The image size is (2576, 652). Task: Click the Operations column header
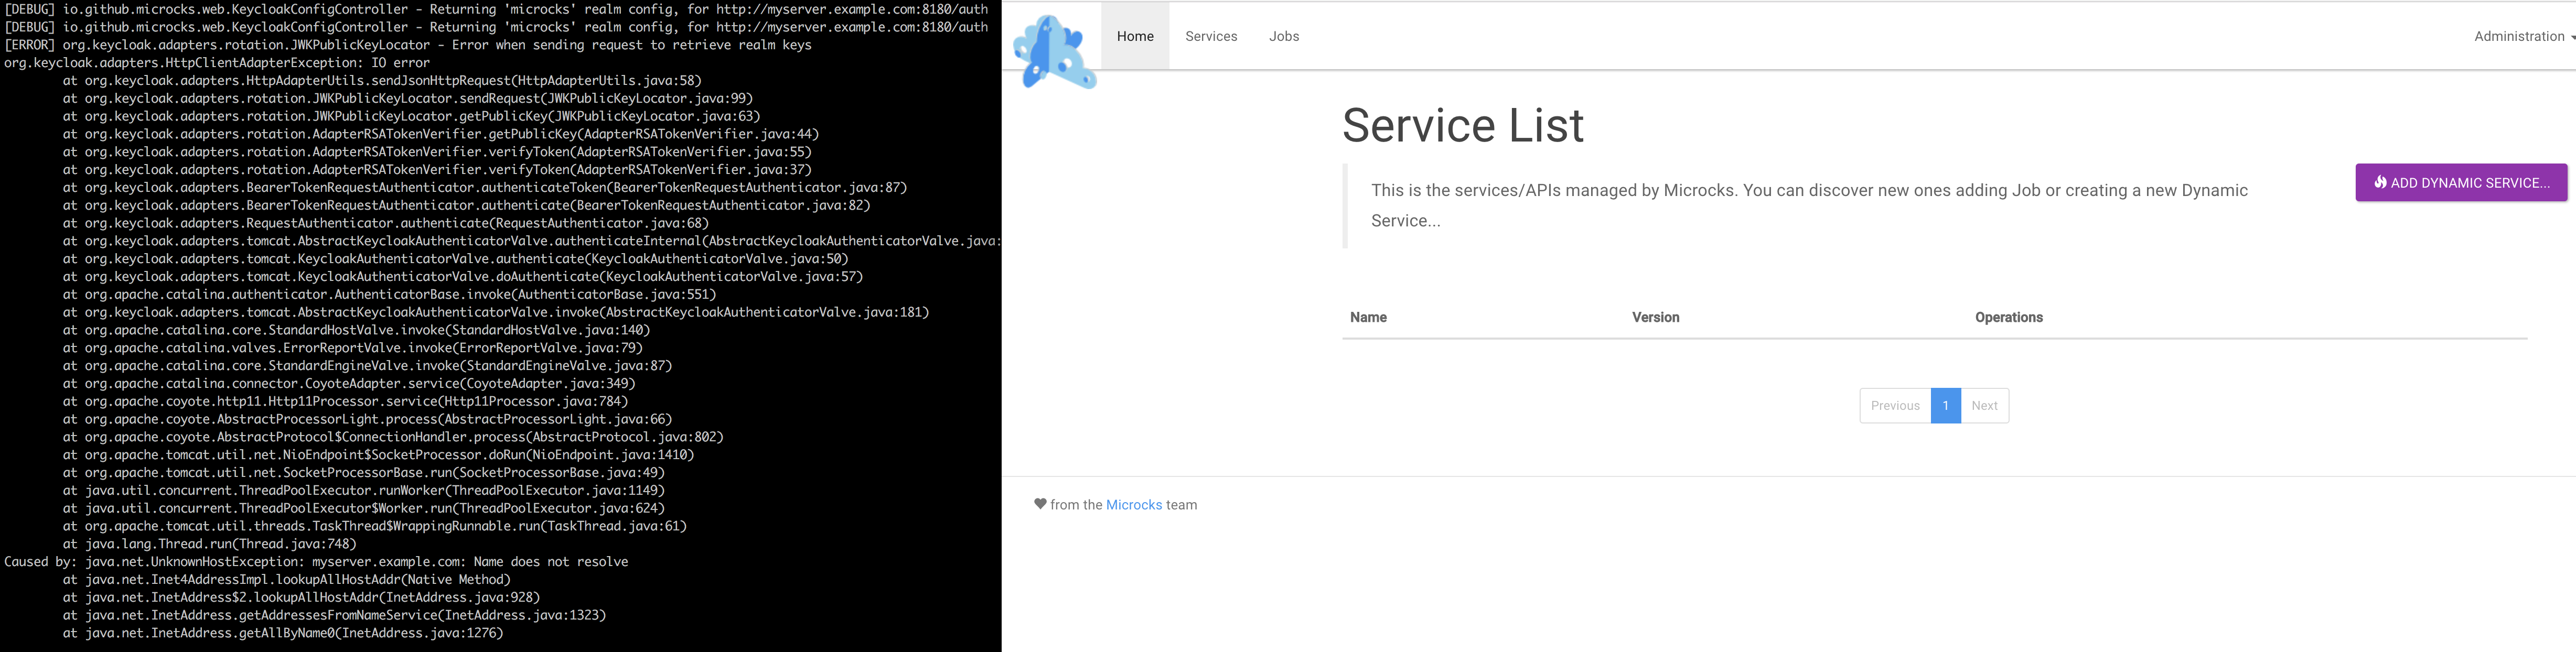tap(2009, 317)
